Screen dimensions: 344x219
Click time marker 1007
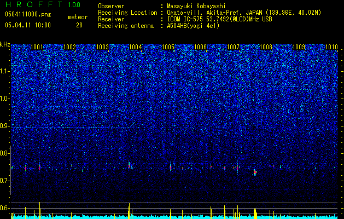[233, 47]
